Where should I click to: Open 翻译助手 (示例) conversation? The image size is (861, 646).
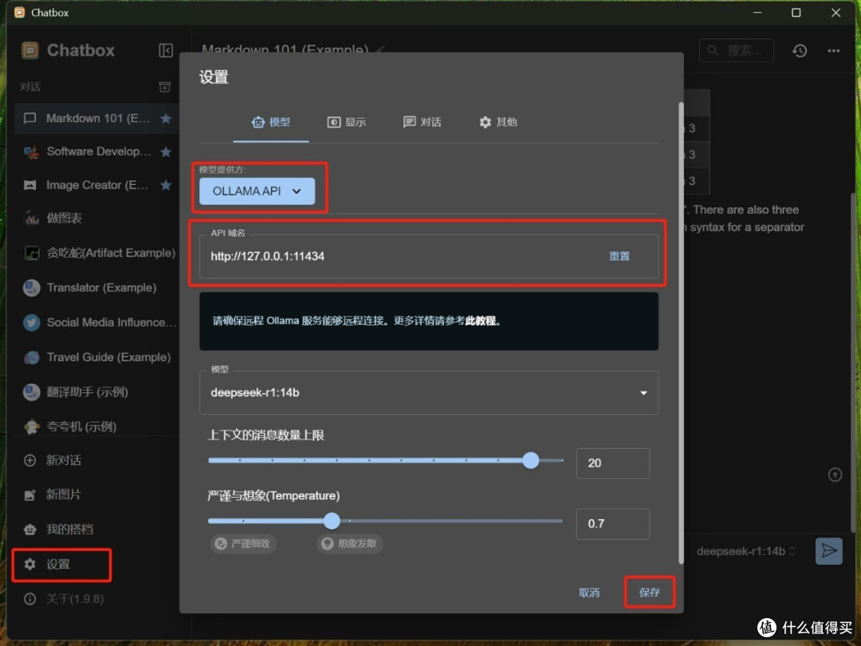(97, 392)
